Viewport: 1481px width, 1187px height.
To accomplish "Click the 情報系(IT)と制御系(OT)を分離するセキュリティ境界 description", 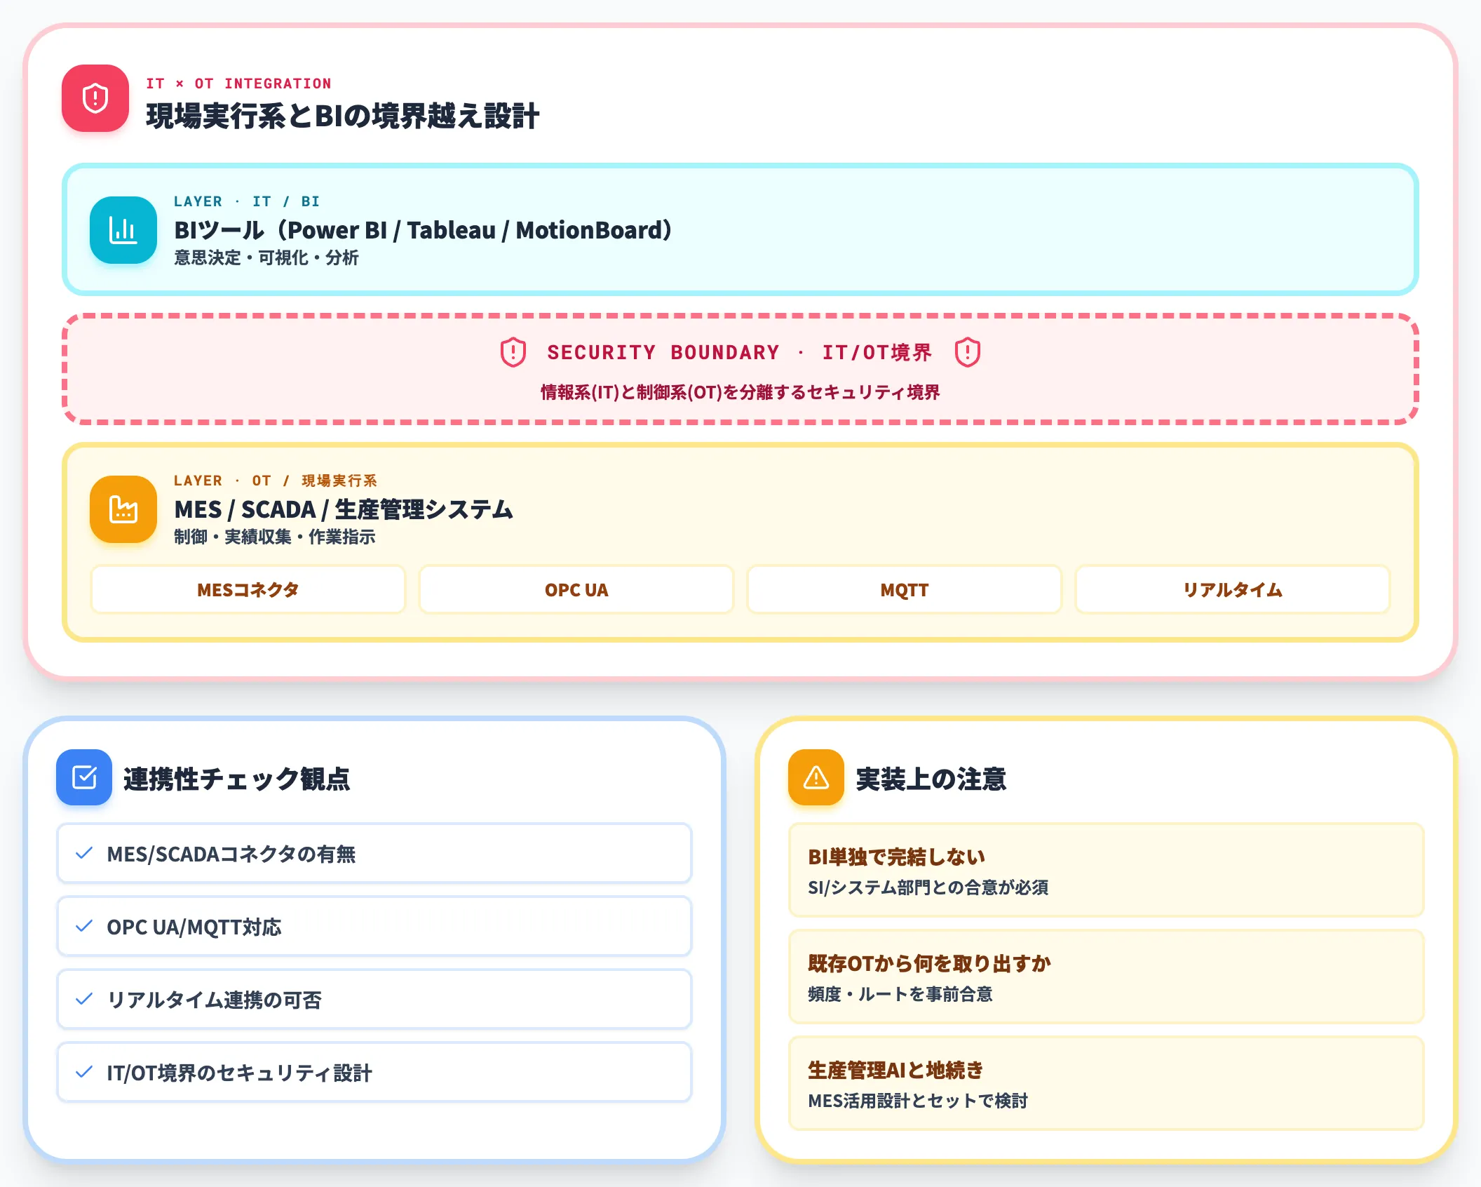I will (x=740, y=392).
